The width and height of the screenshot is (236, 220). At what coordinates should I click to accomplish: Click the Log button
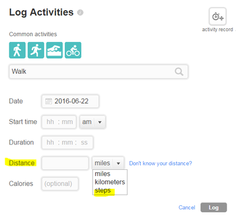(x=214, y=208)
